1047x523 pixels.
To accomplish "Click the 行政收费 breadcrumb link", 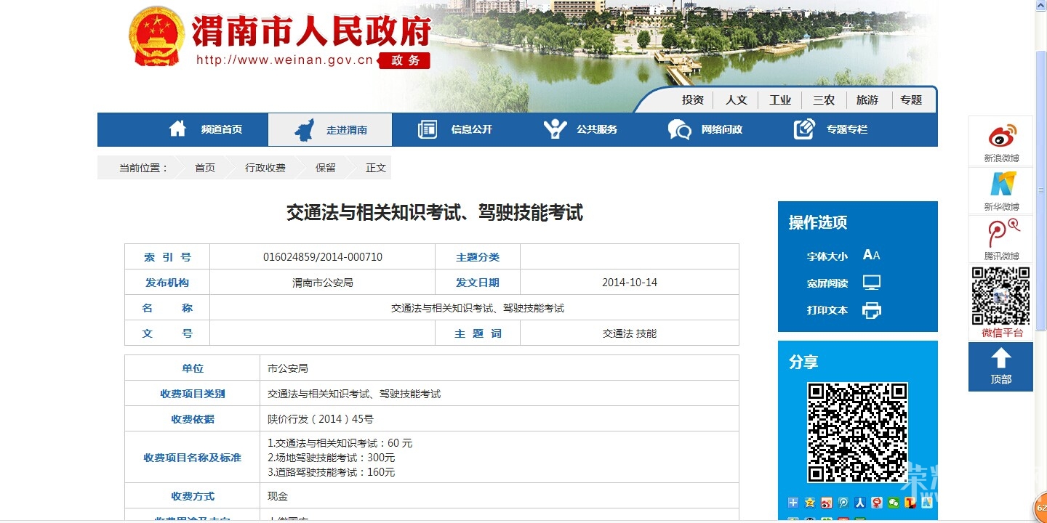I will tap(265, 167).
